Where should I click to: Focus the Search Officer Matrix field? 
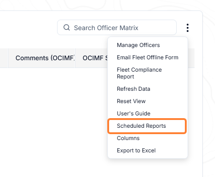(x=117, y=27)
